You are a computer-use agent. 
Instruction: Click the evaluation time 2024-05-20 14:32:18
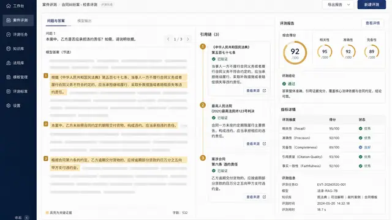coord(333,204)
